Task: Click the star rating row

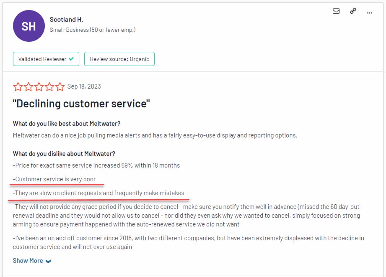Action: (x=39, y=86)
